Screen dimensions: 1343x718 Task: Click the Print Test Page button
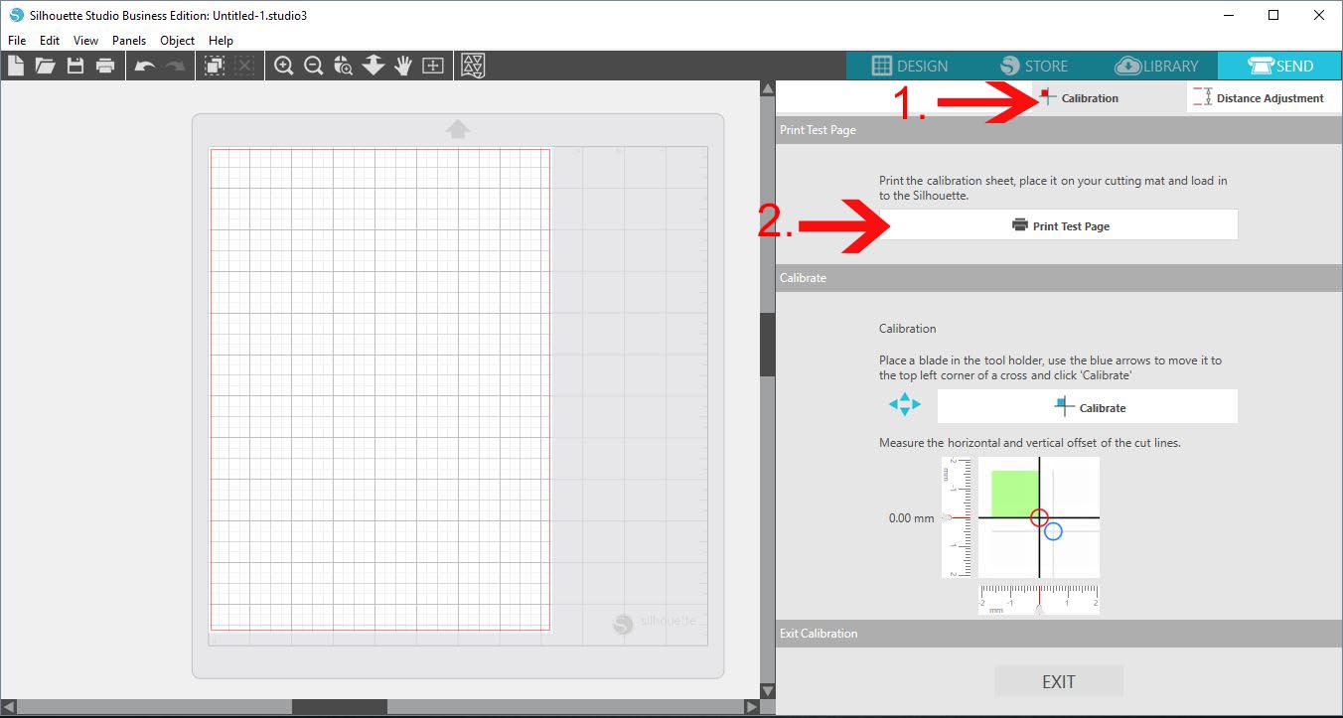[1059, 225]
